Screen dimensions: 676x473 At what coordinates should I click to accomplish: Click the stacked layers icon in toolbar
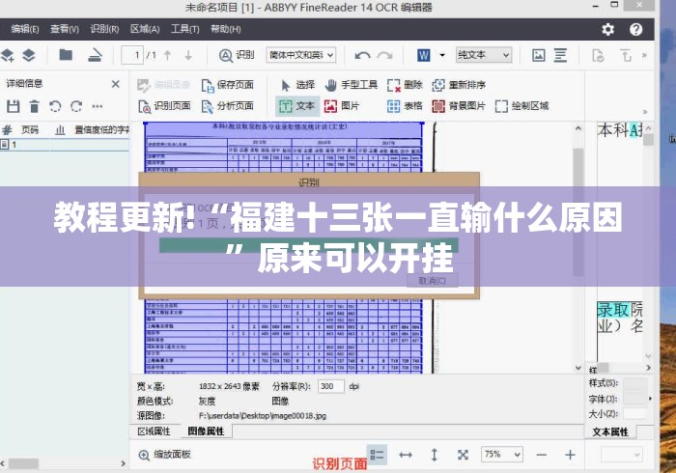[29, 55]
